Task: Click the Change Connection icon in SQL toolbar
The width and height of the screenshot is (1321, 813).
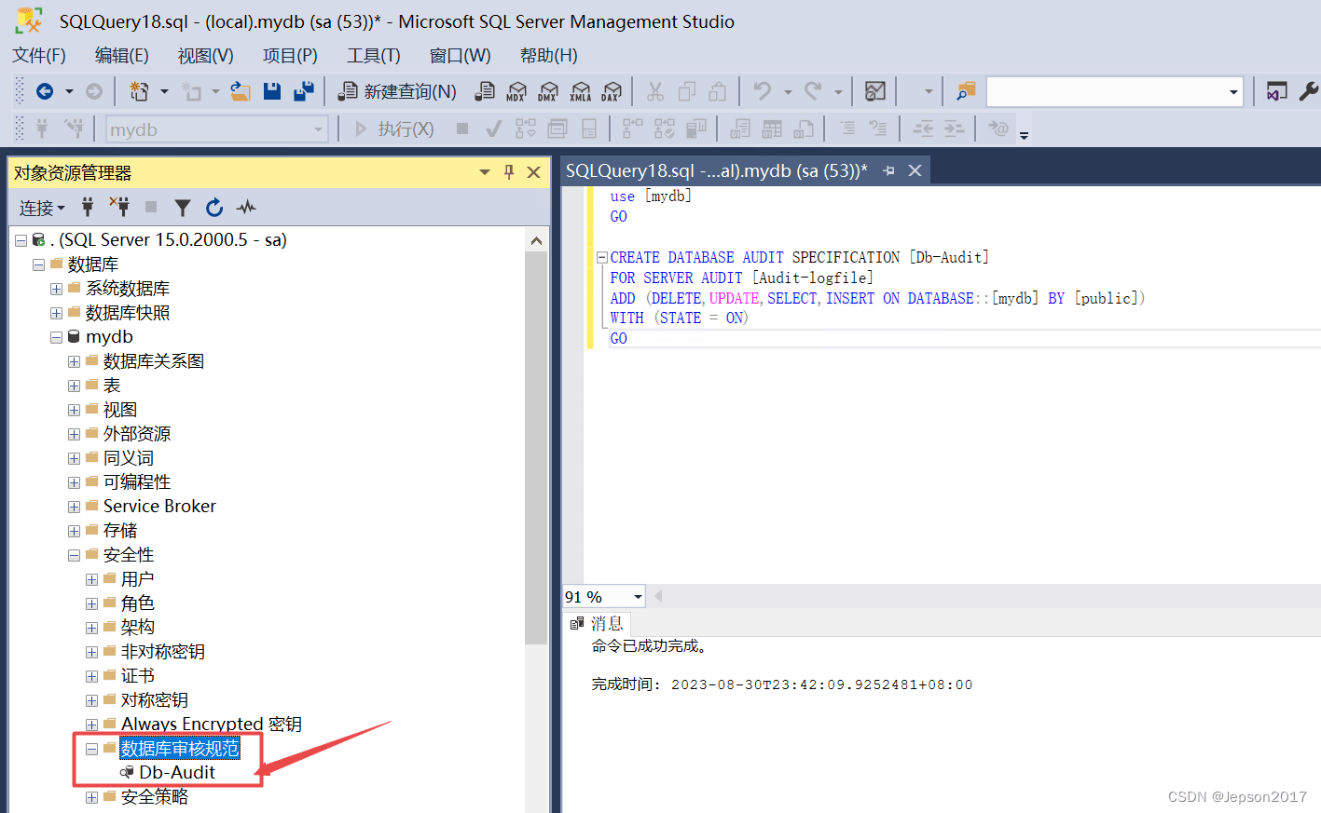Action: coord(74,129)
